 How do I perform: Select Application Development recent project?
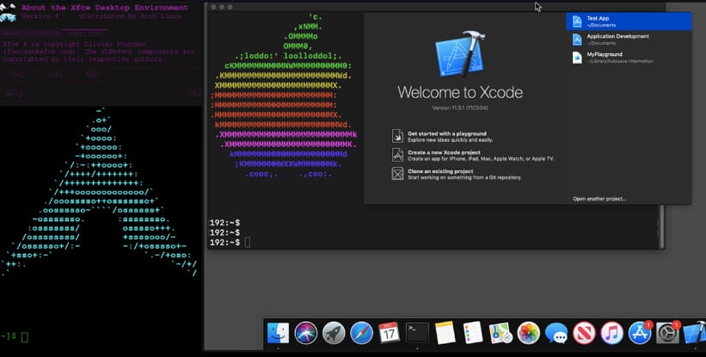tap(629, 40)
